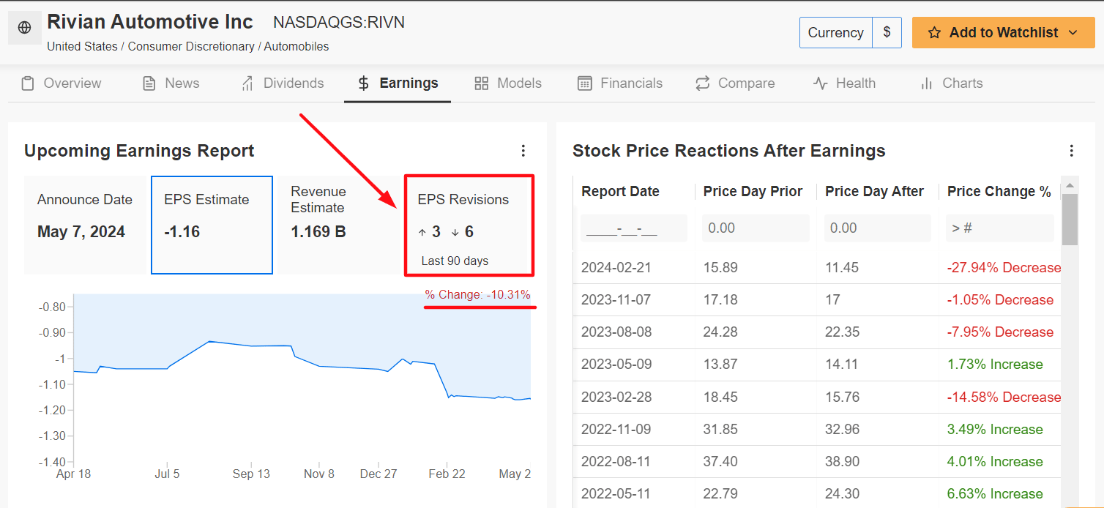Click the Models tab grid icon
The image size is (1104, 508).
[481, 83]
